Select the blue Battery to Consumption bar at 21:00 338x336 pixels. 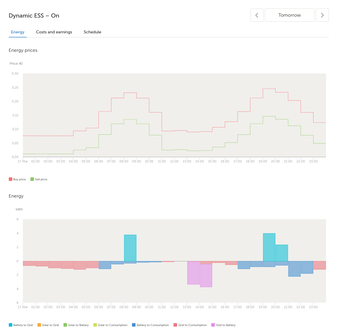tap(294, 269)
